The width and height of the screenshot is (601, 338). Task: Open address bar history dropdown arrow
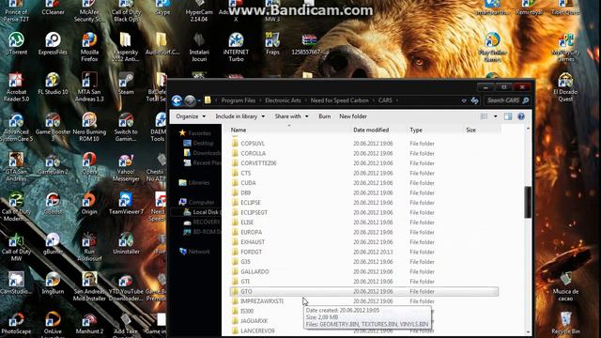click(x=464, y=100)
